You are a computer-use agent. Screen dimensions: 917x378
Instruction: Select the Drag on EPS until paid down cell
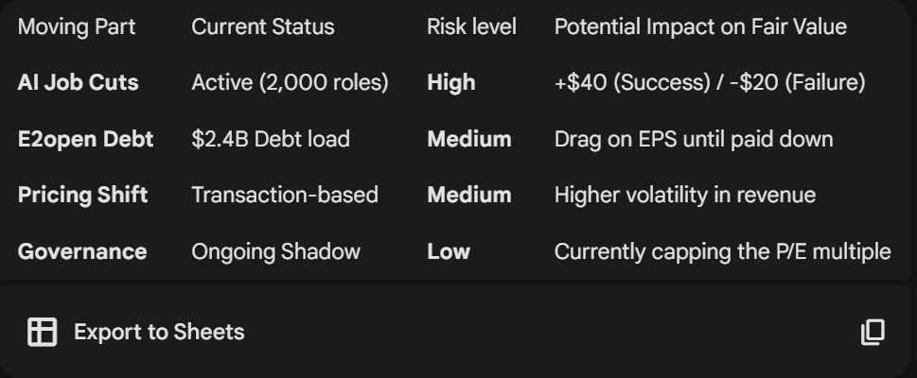click(693, 140)
